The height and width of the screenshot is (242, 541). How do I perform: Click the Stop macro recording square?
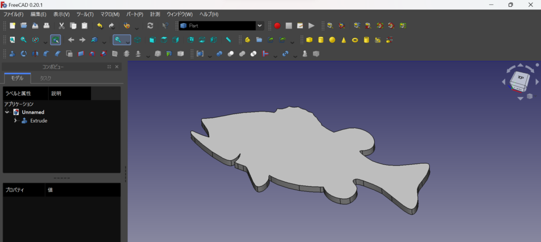(289, 25)
